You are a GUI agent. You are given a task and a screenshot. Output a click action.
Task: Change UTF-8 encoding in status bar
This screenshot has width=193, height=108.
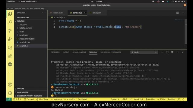(x=124, y=99)
